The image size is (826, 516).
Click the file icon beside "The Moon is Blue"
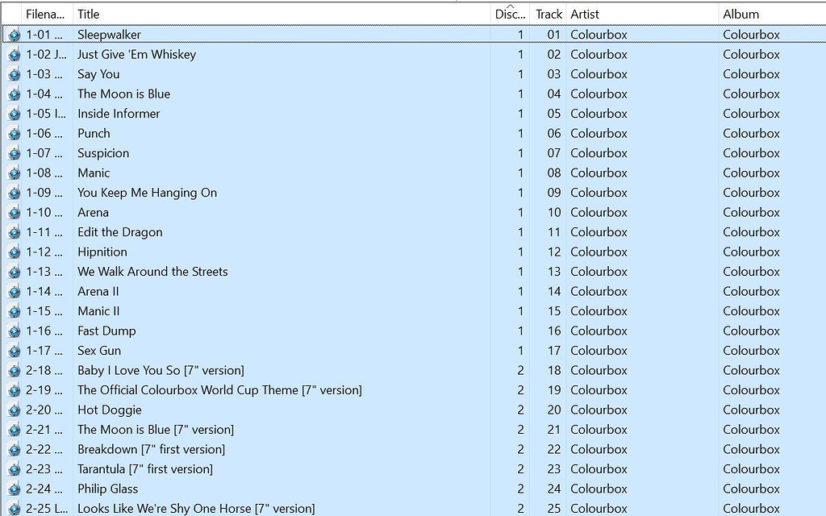click(x=15, y=94)
